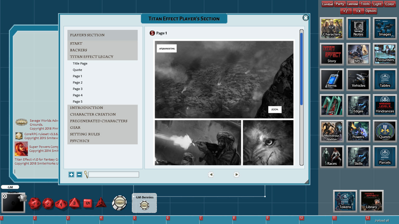399x224 pixels.
Task: Click the next page arrow
Action: tap(236, 175)
